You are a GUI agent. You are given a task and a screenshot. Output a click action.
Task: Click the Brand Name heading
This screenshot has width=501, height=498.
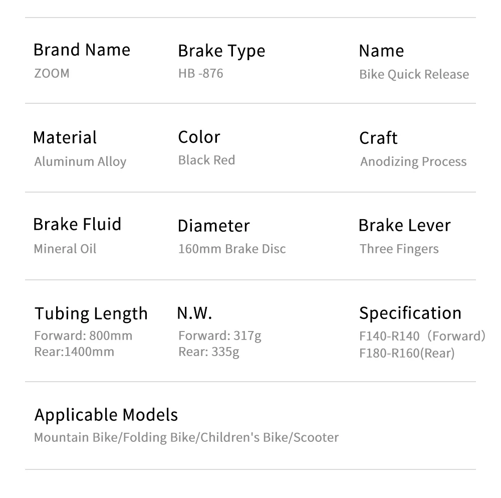[82, 50]
